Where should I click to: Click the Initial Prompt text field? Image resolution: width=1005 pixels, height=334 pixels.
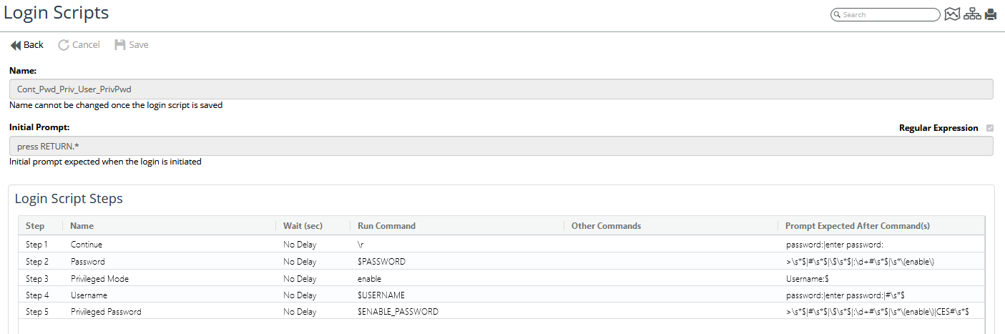501,146
